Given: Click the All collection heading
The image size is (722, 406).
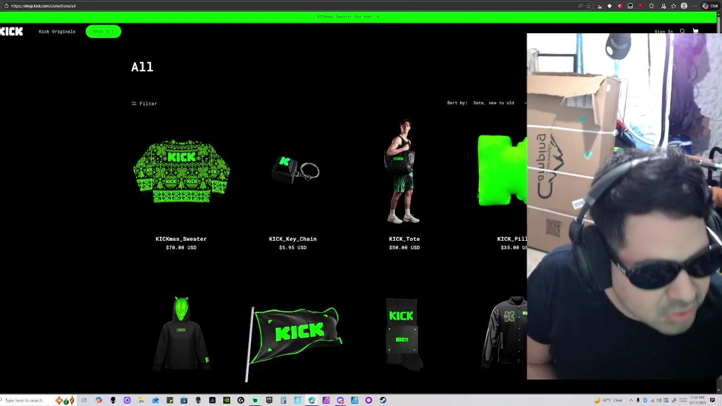Looking at the screenshot, I should [x=142, y=67].
